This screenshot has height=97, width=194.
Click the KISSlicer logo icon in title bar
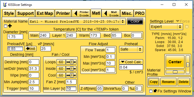click(5, 5)
